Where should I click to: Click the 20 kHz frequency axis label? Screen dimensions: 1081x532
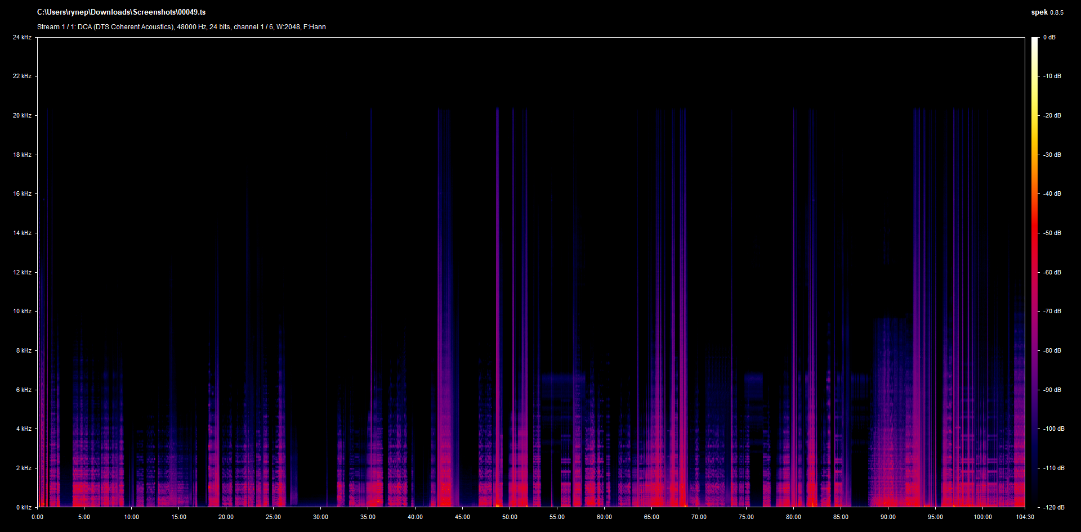[23, 115]
